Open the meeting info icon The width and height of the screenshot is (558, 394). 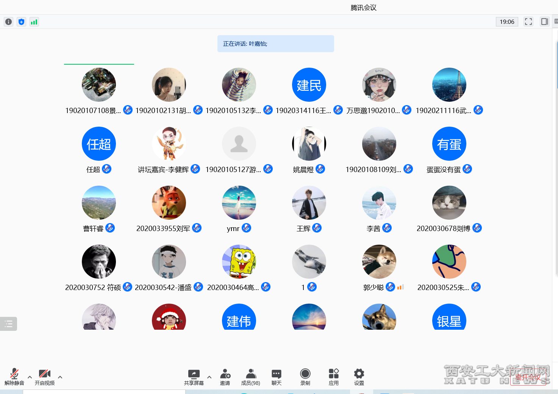[x=8, y=22]
